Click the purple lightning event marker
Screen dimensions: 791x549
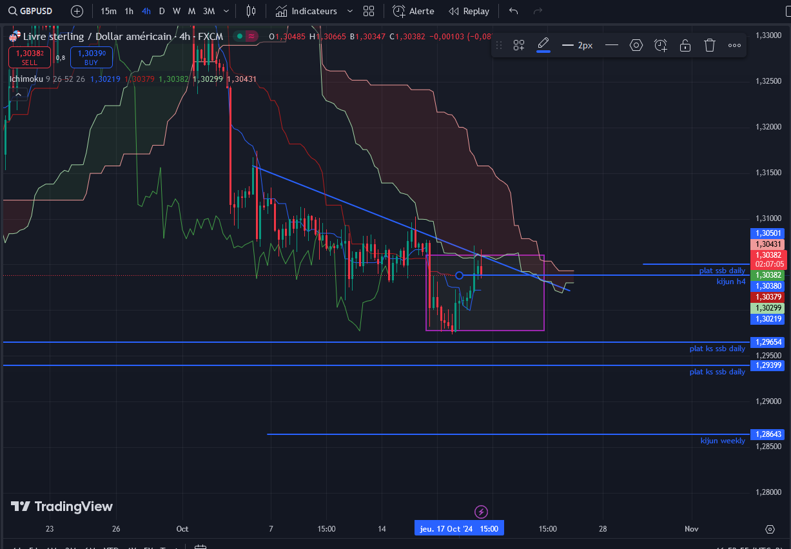pyautogui.click(x=482, y=512)
